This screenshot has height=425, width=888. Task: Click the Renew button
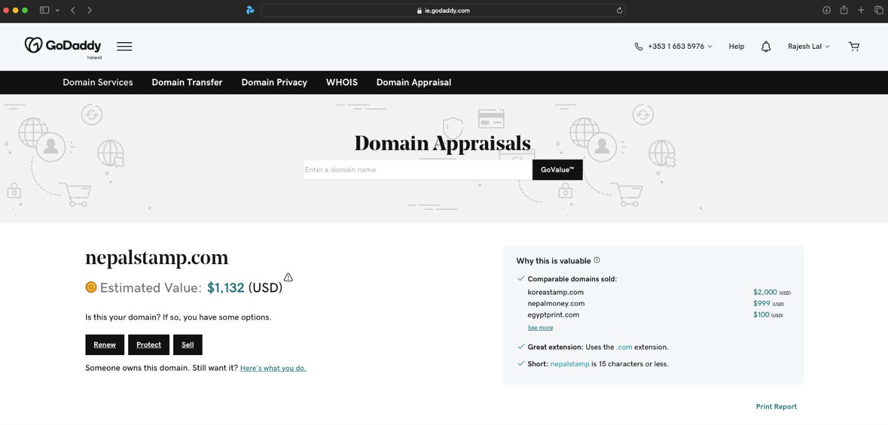click(x=105, y=345)
